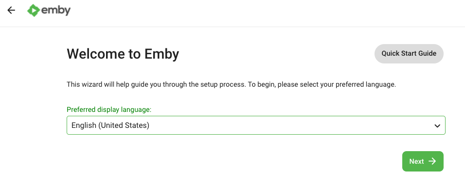Select the English (United States) combo box
This screenshot has height=187, width=465.
tap(256, 125)
